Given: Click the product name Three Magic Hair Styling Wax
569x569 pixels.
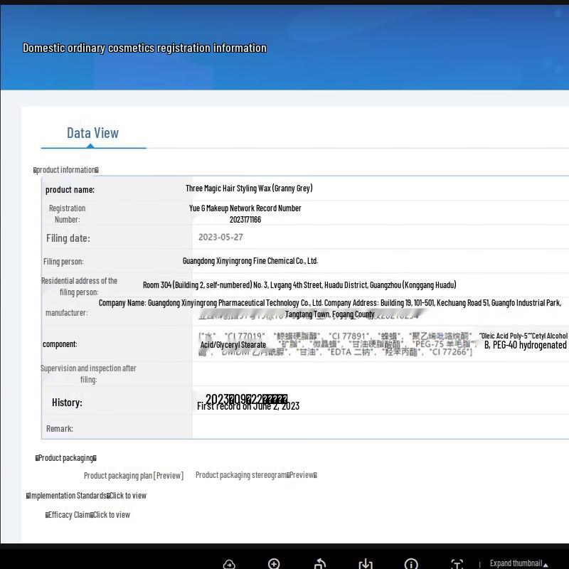Looking at the screenshot, I should click(x=249, y=188).
